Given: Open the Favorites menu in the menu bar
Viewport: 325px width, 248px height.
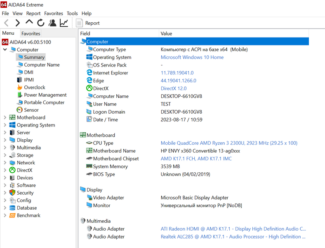Looking at the screenshot, I should 54,14.
